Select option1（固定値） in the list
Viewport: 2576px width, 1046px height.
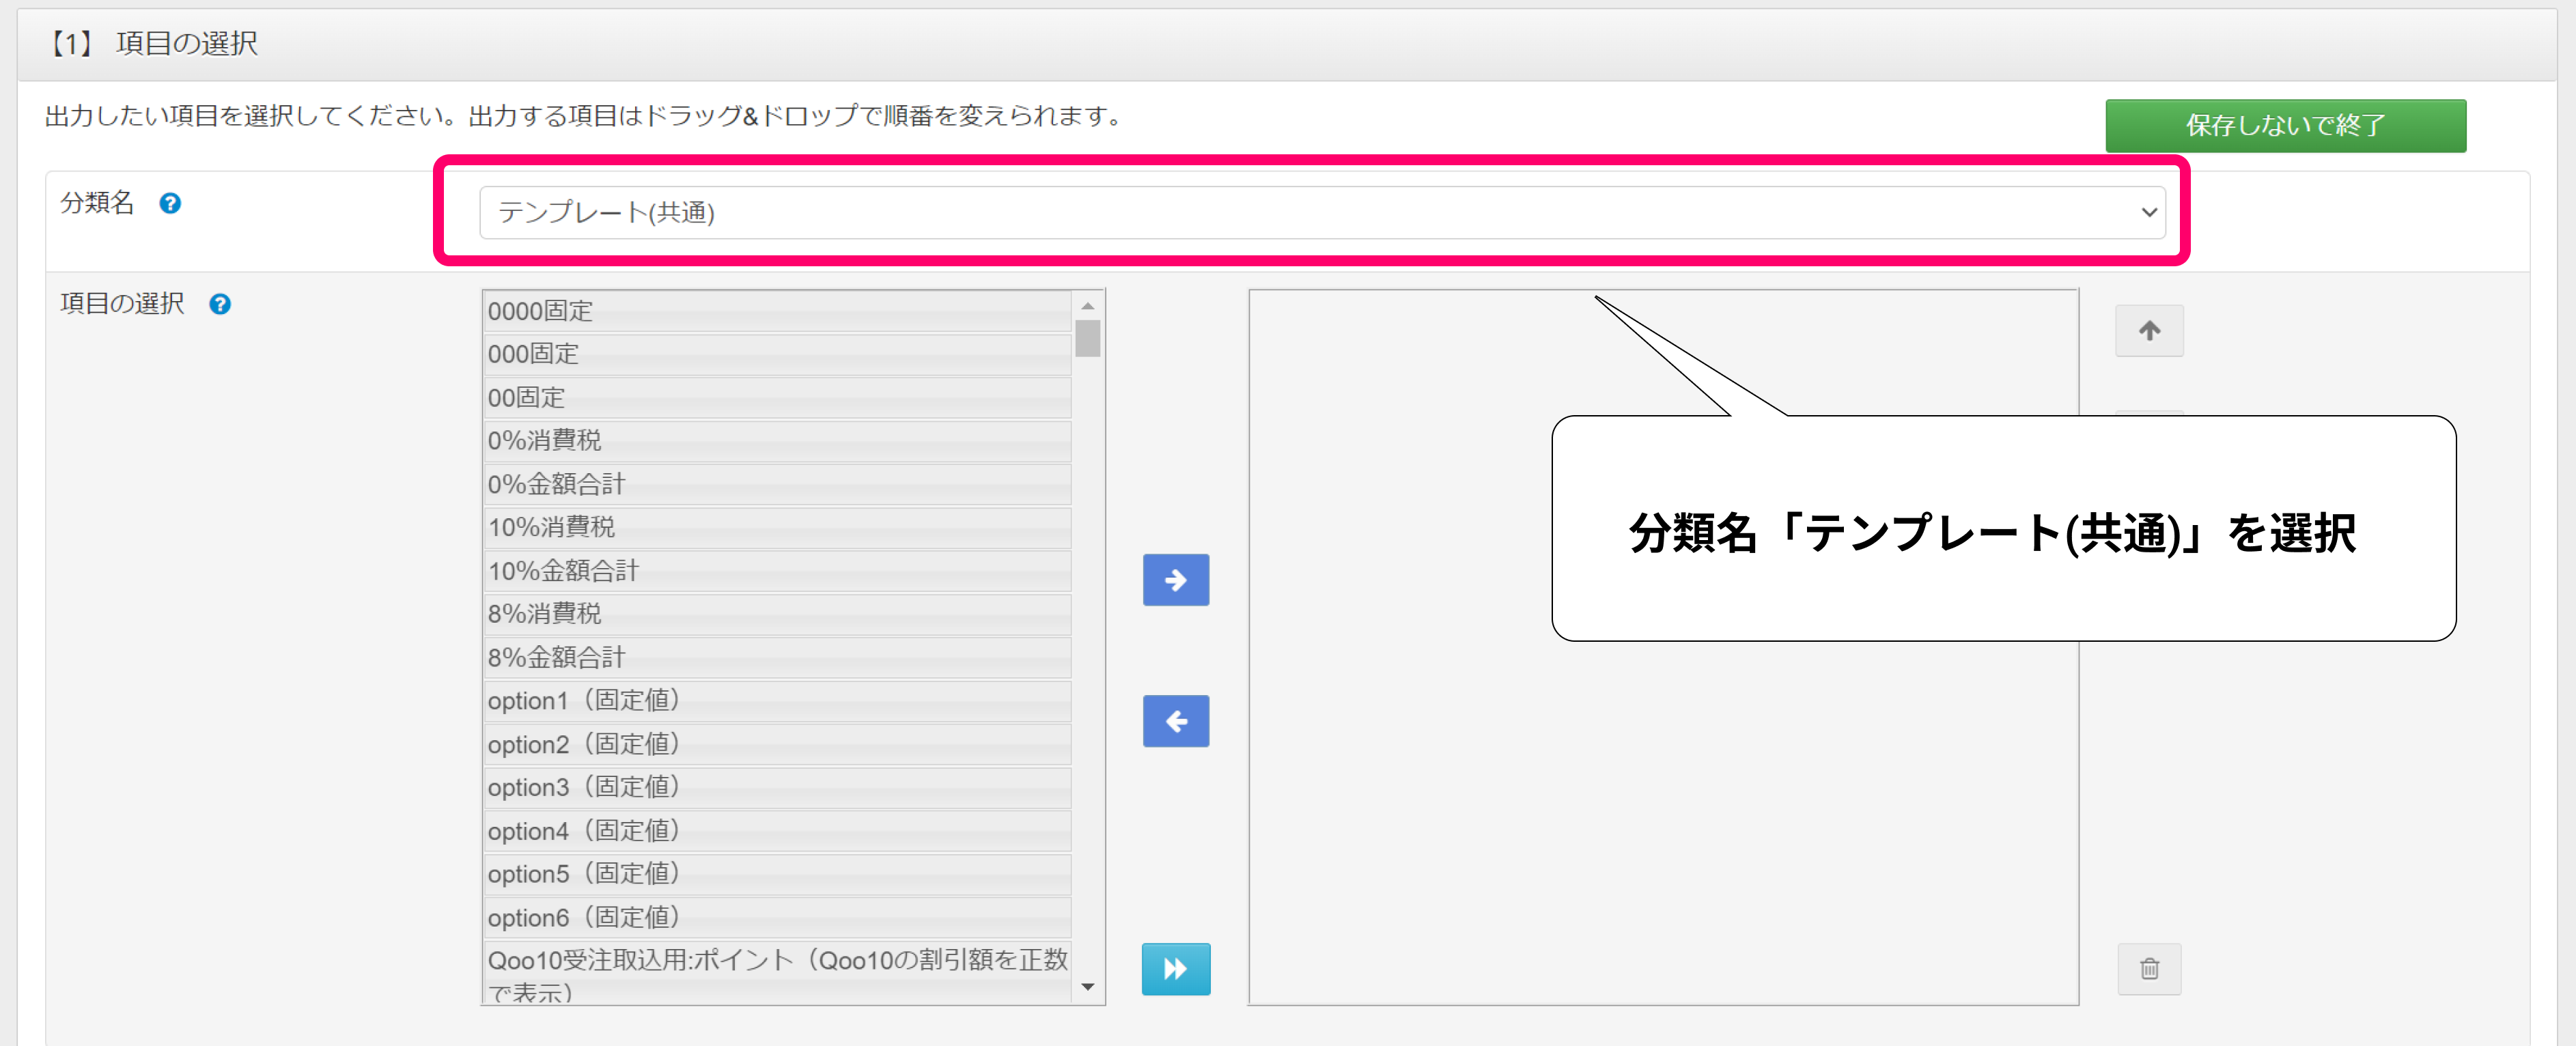(776, 701)
